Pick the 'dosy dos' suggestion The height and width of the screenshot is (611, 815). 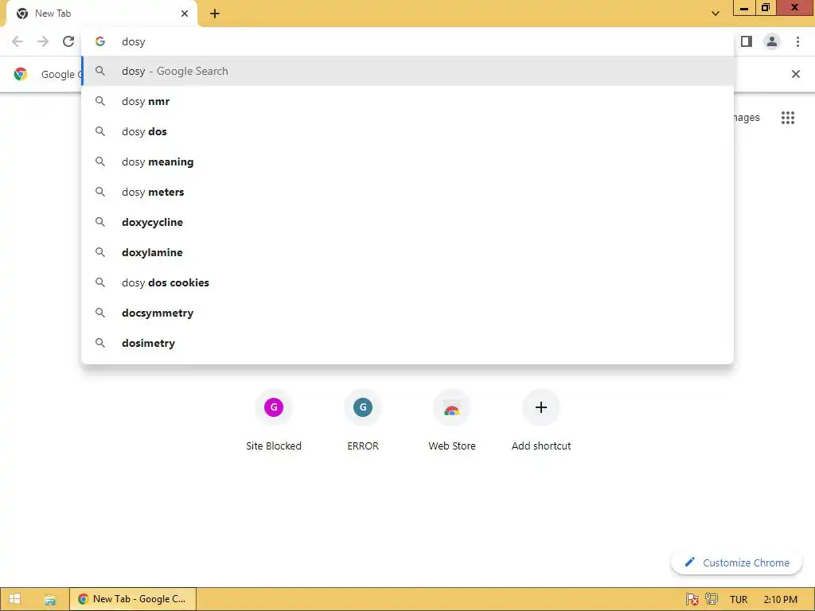click(x=407, y=131)
